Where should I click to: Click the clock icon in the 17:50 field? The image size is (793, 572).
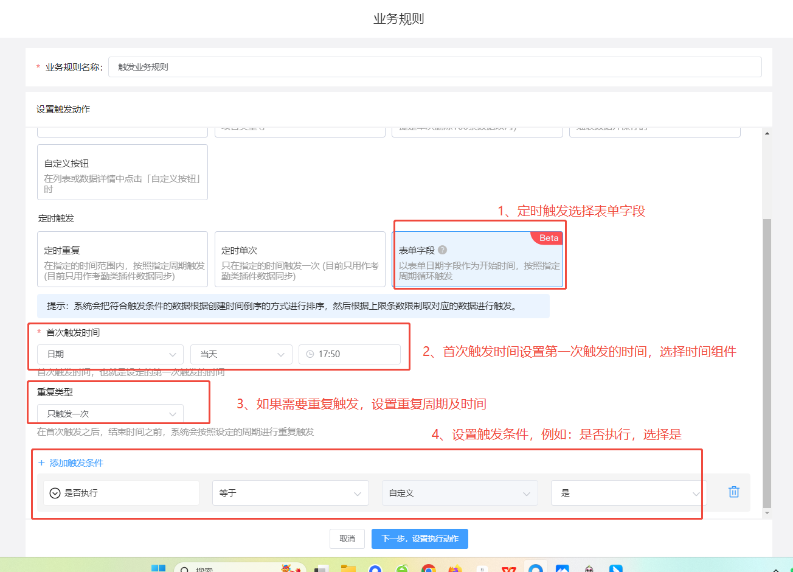310,354
